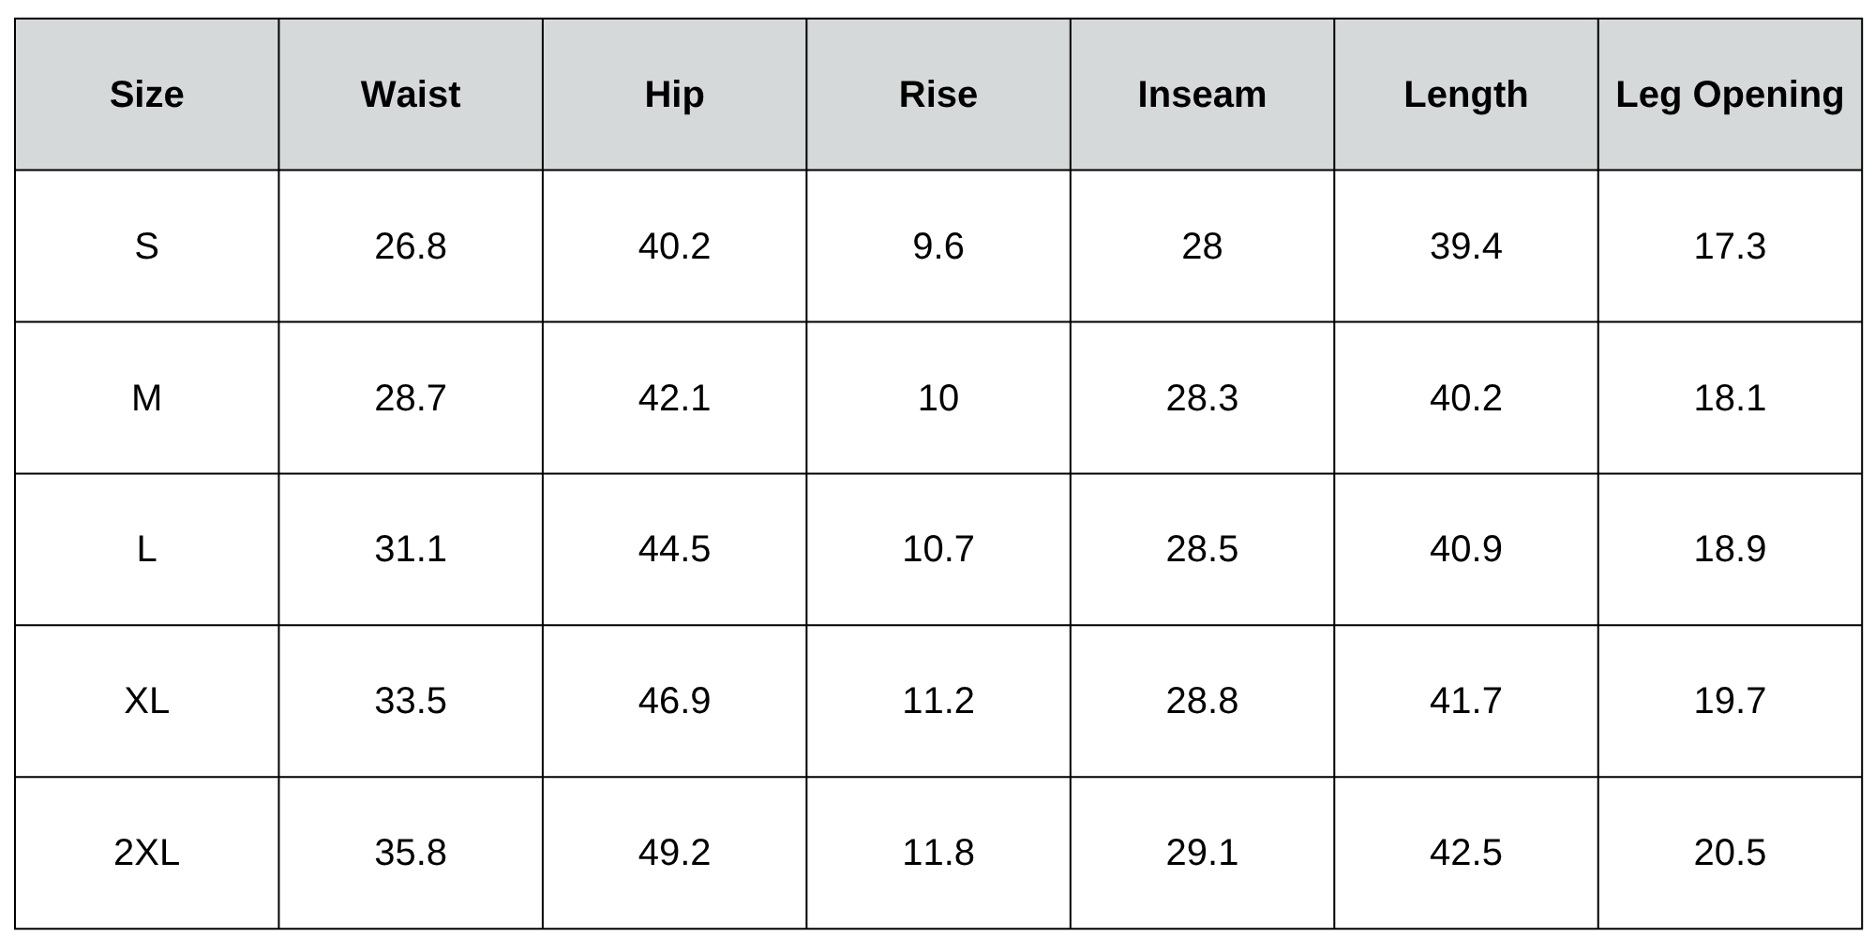The width and height of the screenshot is (1875, 937).
Task: Click the Leg Opening column header
Action: [1729, 95]
